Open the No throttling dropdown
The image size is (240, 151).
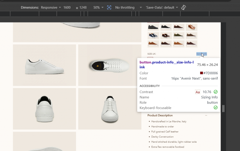click(x=128, y=7)
